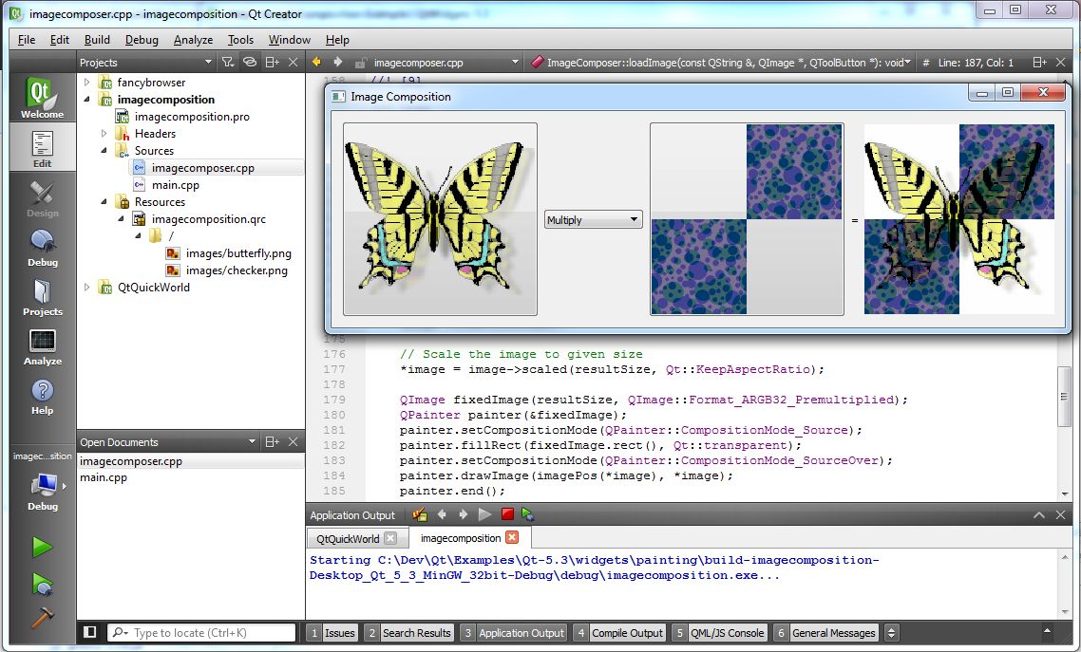Show the Compile Output pane
The height and width of the screenshot is (652, 1081).
tap(619, 633)
